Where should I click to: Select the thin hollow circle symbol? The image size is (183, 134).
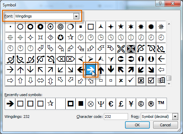[20, 27]
